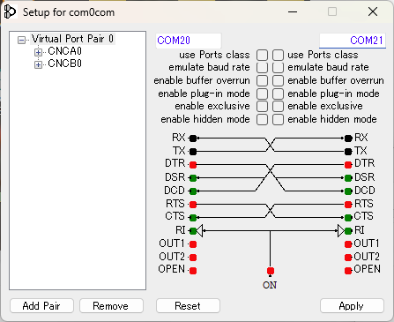Apply the port configuration changes

(x=352, y=306)
